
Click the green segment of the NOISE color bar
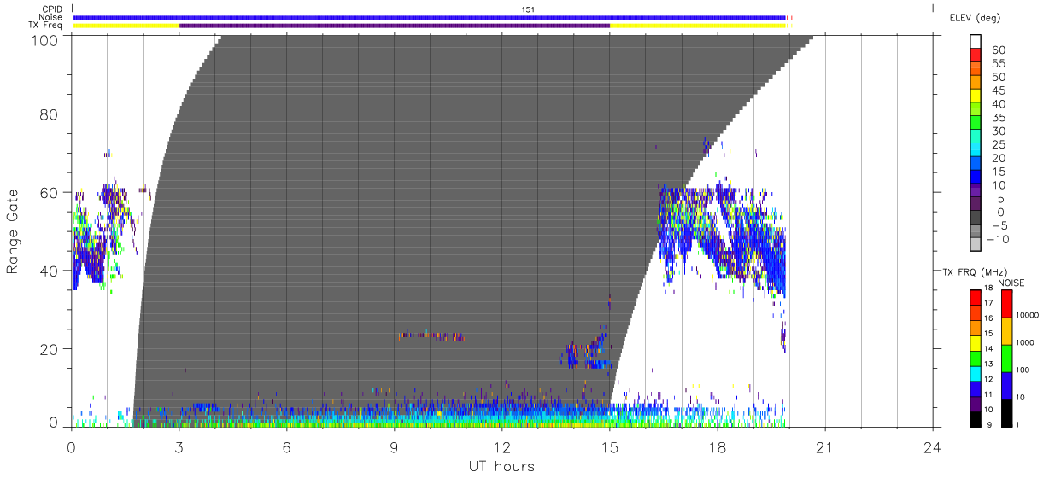pyautogui.click(x=1006, y=357)
